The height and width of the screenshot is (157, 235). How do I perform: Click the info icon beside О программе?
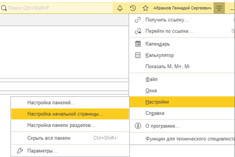pyautogui.click(x=137, y=126)
